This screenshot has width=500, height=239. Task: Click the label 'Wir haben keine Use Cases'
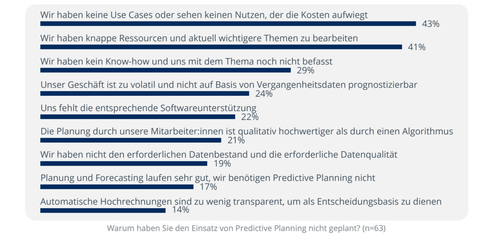(x=204, y=15)
